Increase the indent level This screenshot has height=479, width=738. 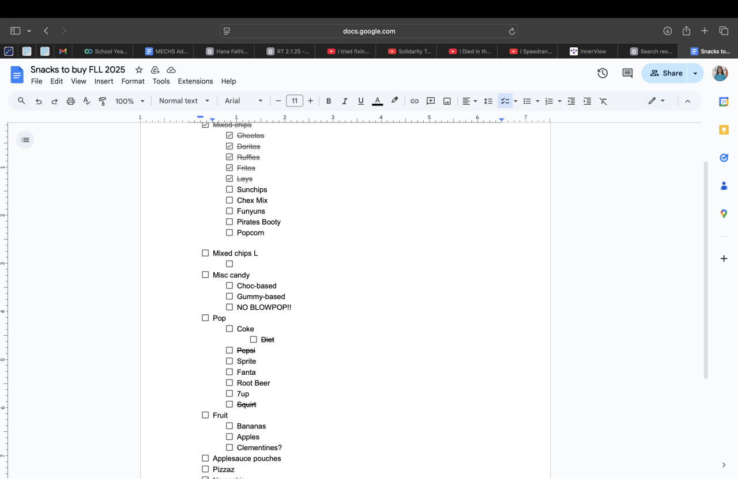pos(587,101)
